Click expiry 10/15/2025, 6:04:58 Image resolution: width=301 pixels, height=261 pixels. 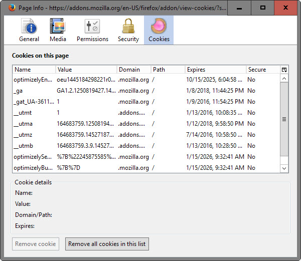(214, 80)
